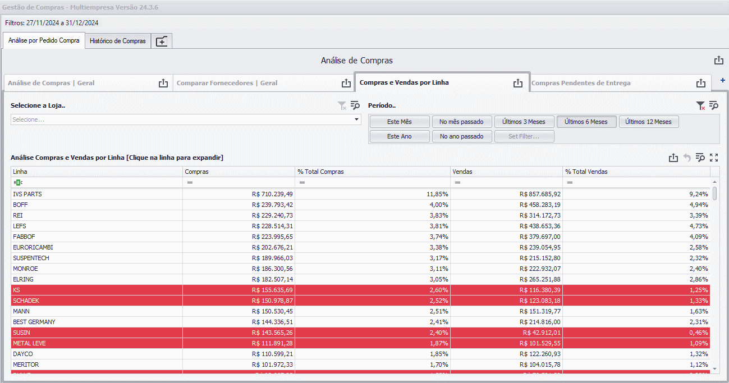Screen dimensions: 729x383
Task: Expand the red SUSIN row
Action: [x=360, y=333]
